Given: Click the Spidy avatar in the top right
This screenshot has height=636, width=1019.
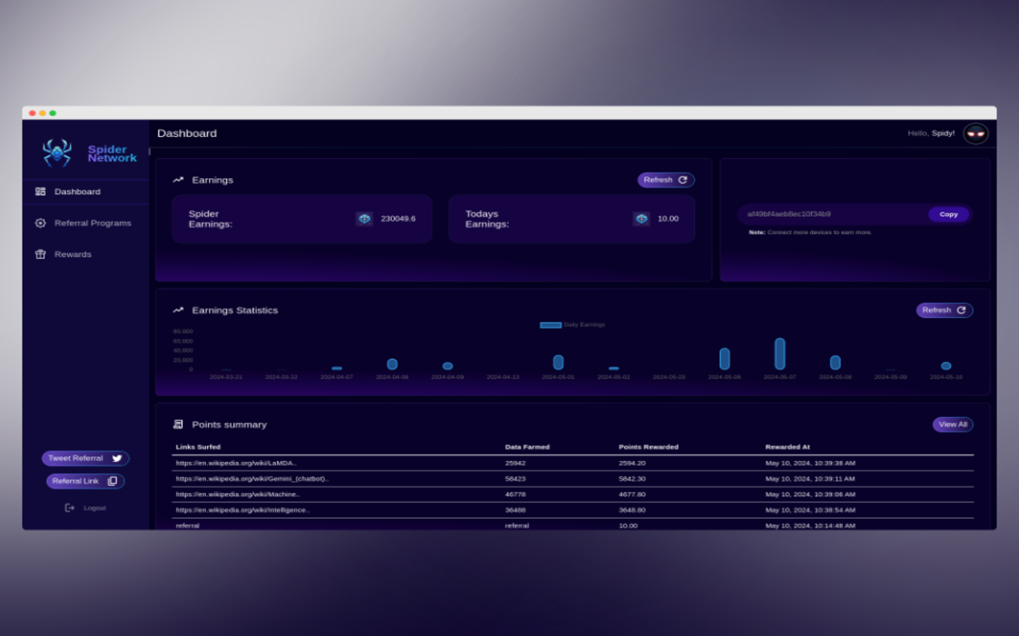Looking at the screenshot, I should pos(975,134).
